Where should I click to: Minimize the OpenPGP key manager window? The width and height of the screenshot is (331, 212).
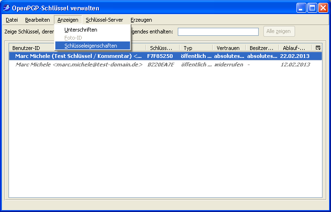(301, 8)
